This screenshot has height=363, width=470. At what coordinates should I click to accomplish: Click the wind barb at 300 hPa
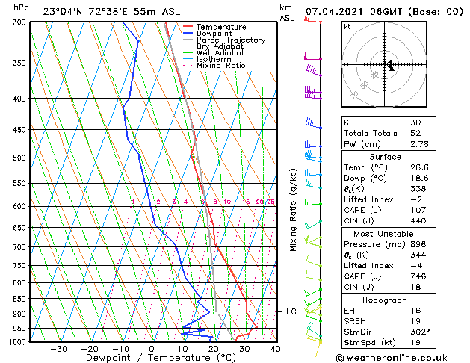(312, 19)
